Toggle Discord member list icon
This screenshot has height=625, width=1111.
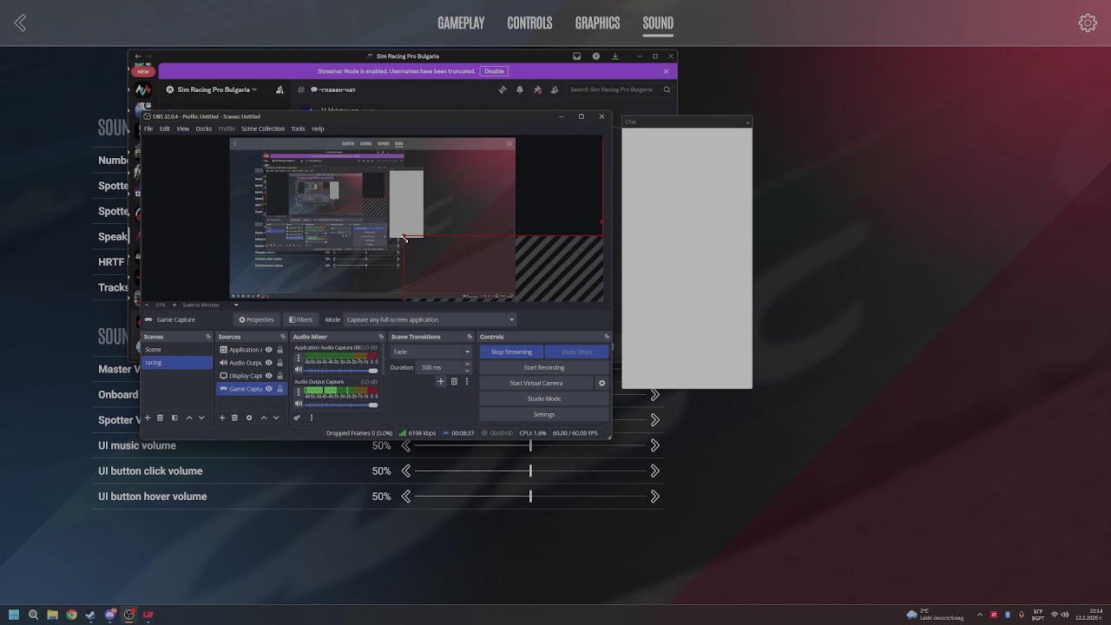point(555,89)
